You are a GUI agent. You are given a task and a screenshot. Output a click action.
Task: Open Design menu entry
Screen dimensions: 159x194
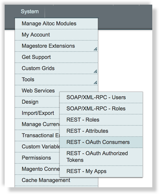pyautogui.click(x=37, y=102)
